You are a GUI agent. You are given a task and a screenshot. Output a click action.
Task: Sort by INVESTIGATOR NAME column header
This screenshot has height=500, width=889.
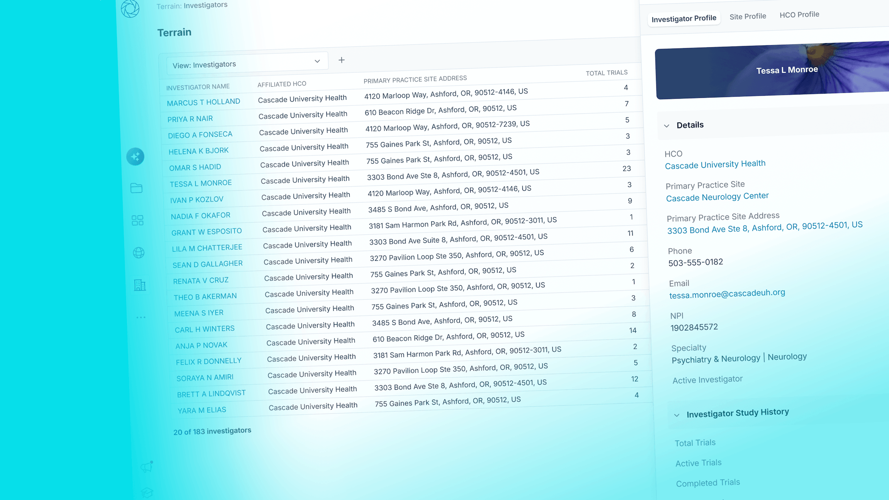198,87
